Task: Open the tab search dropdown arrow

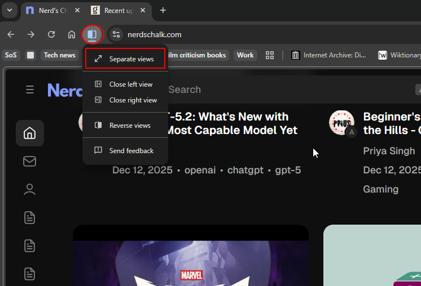Action: [10, 11]
